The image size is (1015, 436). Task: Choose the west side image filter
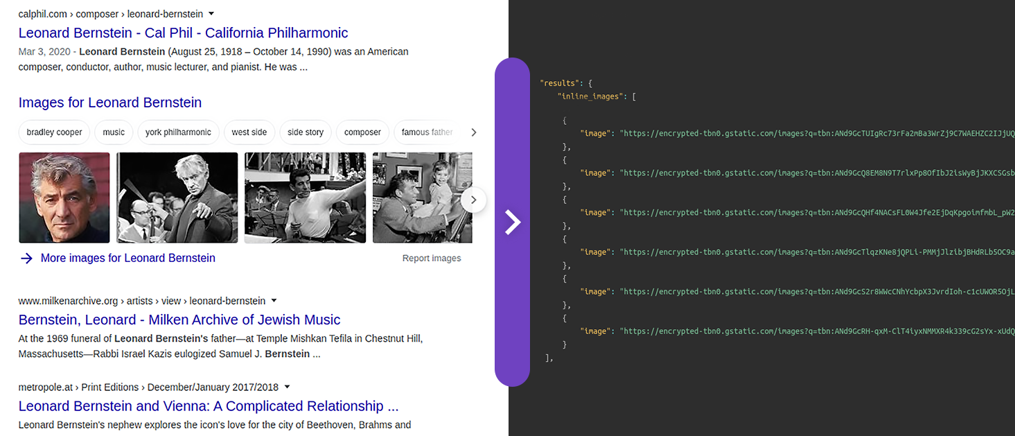[249, 132]
